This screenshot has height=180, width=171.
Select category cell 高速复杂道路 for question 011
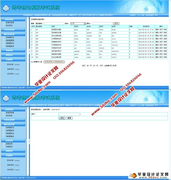63,30
